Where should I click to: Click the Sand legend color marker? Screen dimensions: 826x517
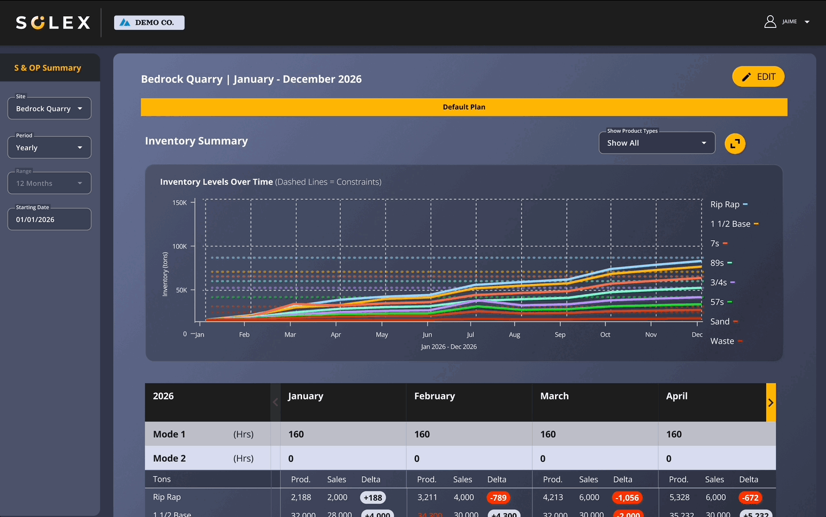pyautogui.click(x=736, y=322)
